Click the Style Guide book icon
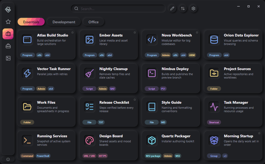Image resolution: width=265 pixels, height=164 pixels. [152, 107]
